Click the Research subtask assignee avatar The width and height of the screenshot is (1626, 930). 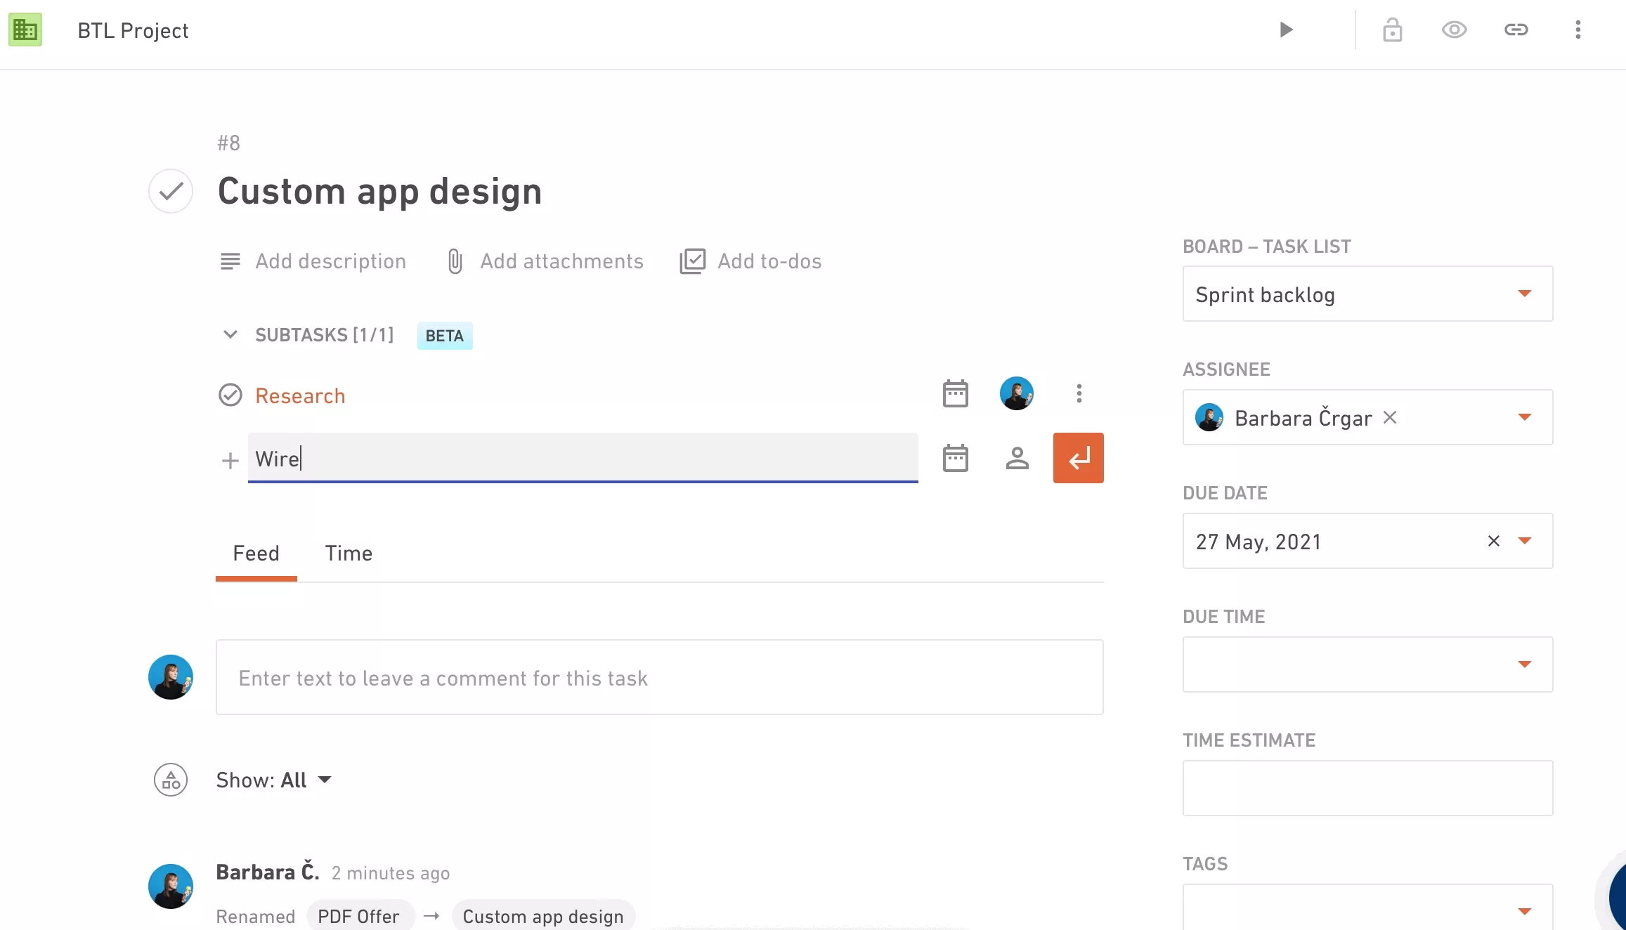1017,393
